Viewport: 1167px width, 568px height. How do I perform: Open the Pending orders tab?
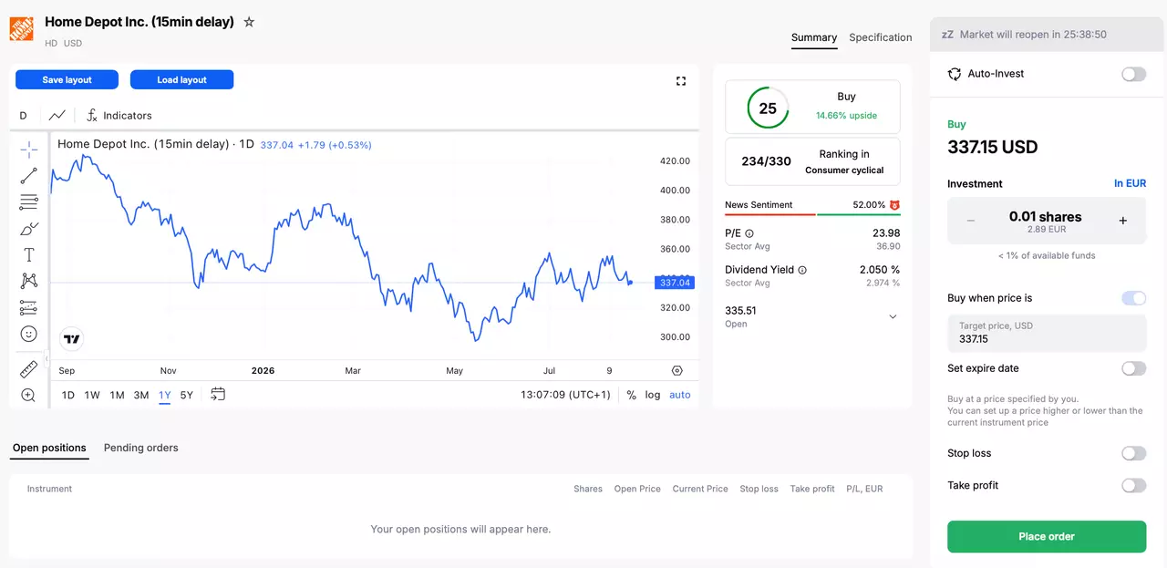(x=141, y=448)
